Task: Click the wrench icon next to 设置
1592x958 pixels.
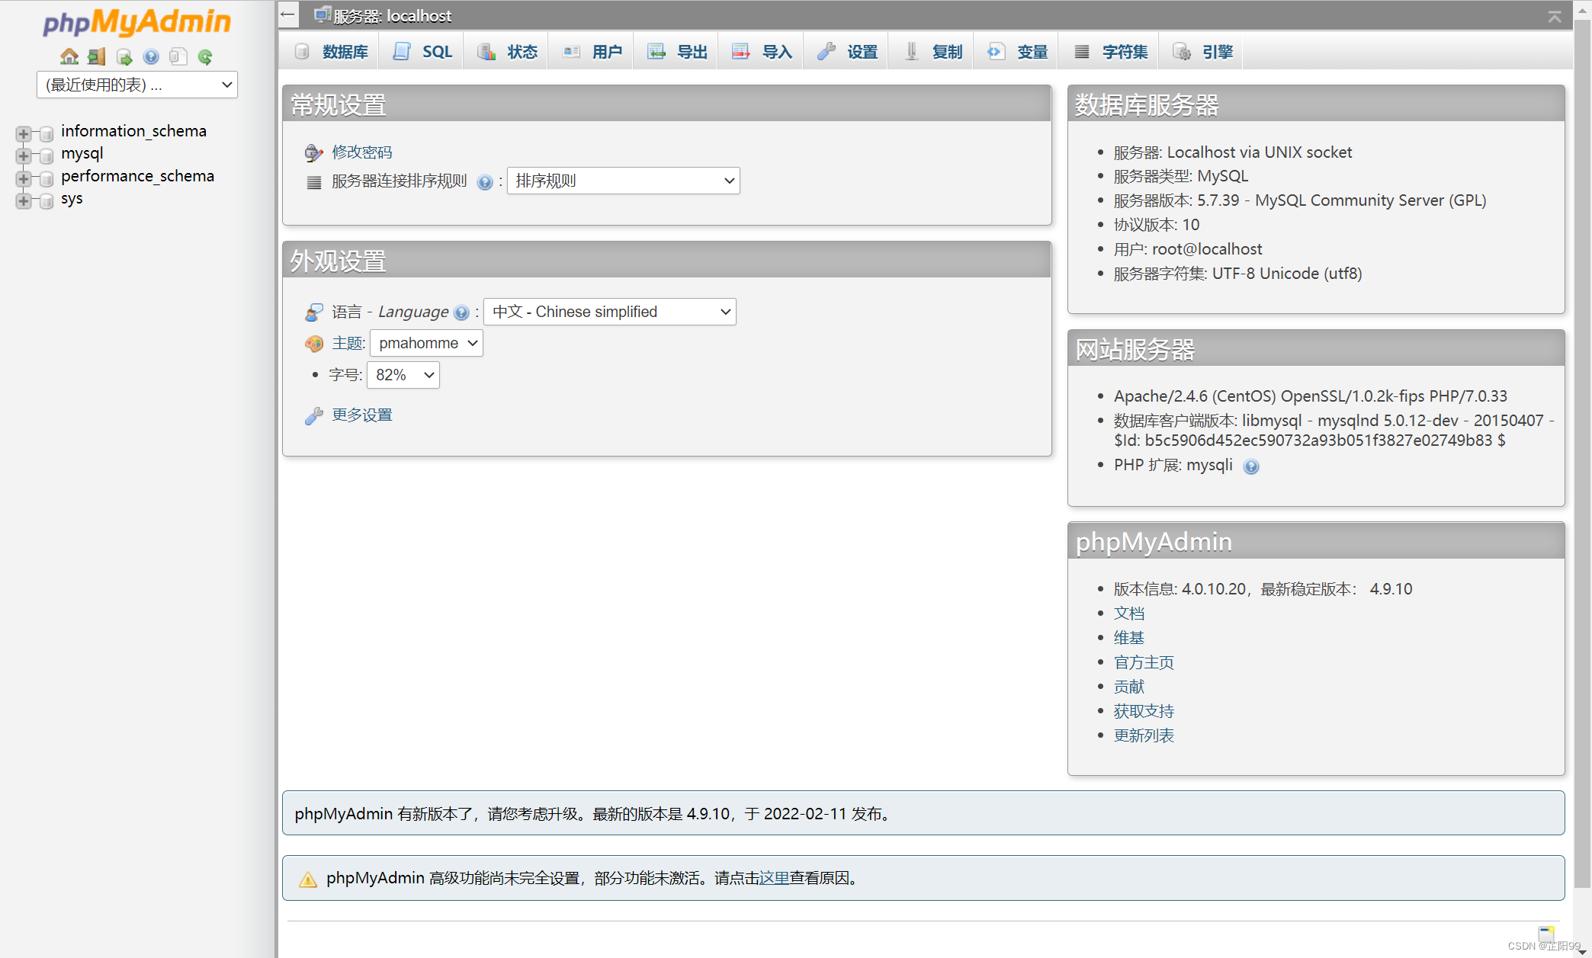Action: (x=826, y=50)
